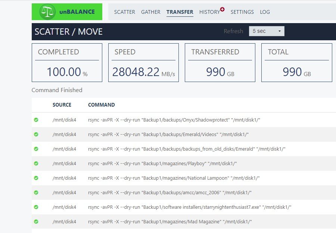This screenshot has width=336, height=233.
Task: Click the SCATTER / MOVE heading
Action: [x=69, y=32]
